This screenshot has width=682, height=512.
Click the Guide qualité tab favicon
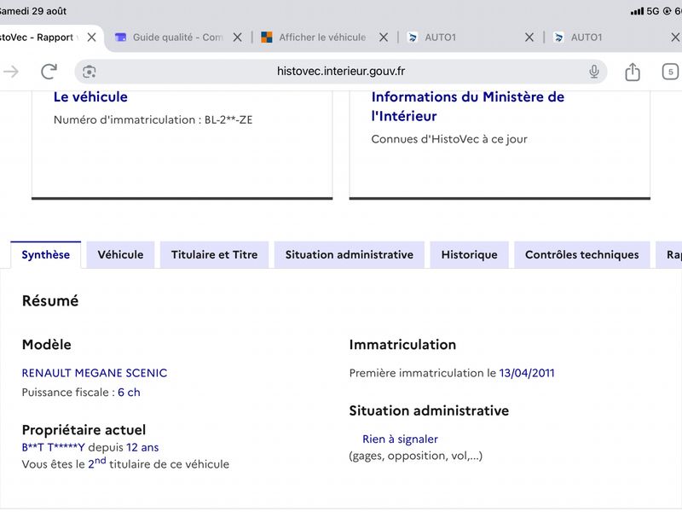click(120, 38)
